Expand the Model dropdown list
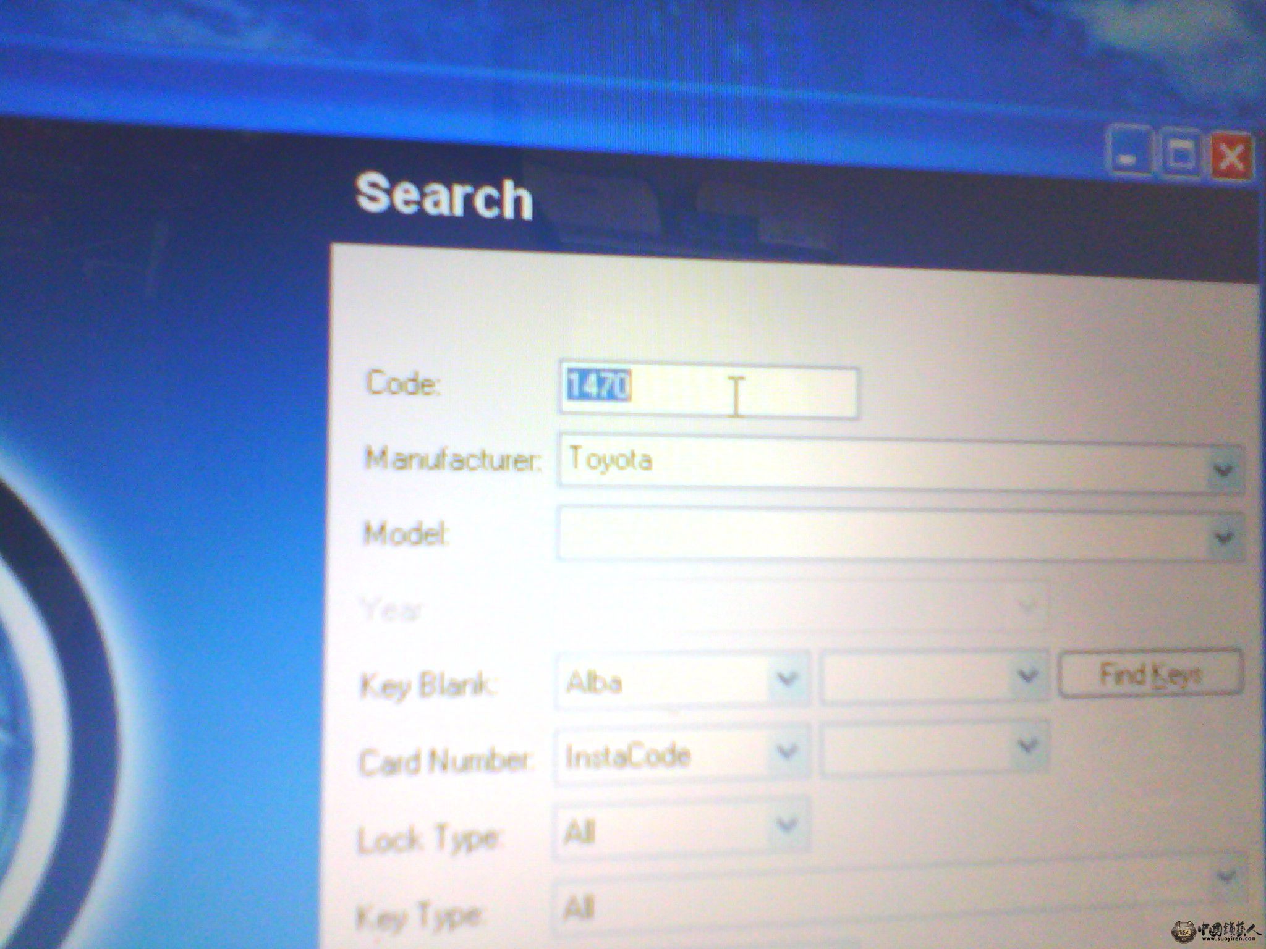This screenshot has width=1266, height=949. click(x=900, y=533)
